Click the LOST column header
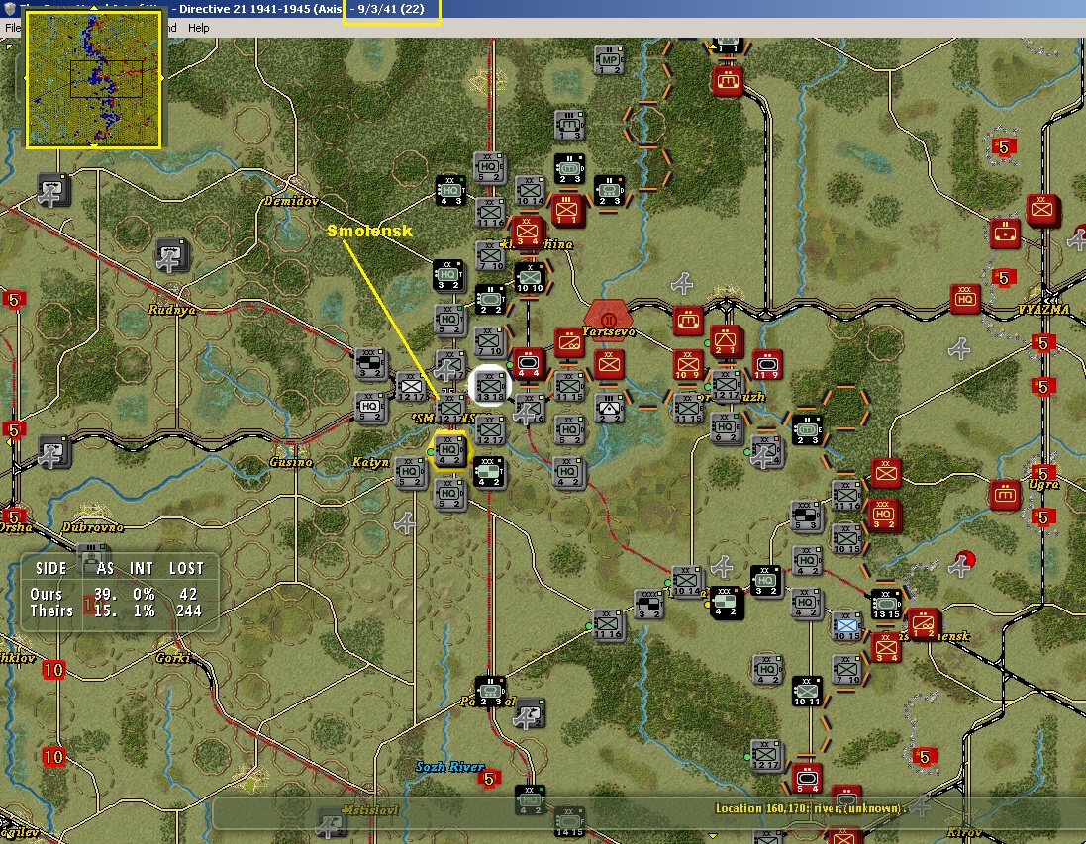This screenshot has width=1086, height=844. click(x=186, y=568)
